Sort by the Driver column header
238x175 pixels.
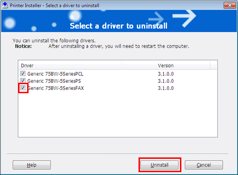[x=70, y=66]
